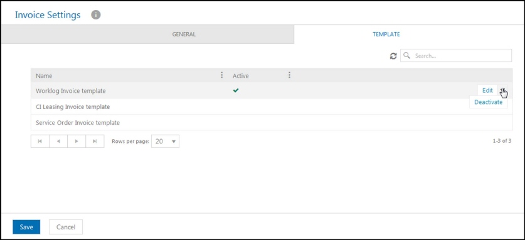Refresh the template list

(x=393, y=56)
